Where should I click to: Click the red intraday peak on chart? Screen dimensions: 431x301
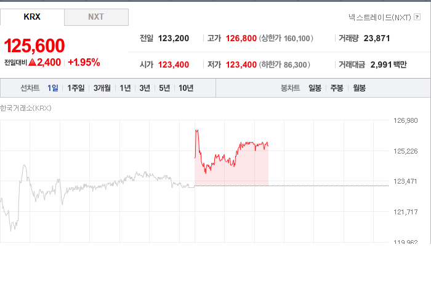197,131
